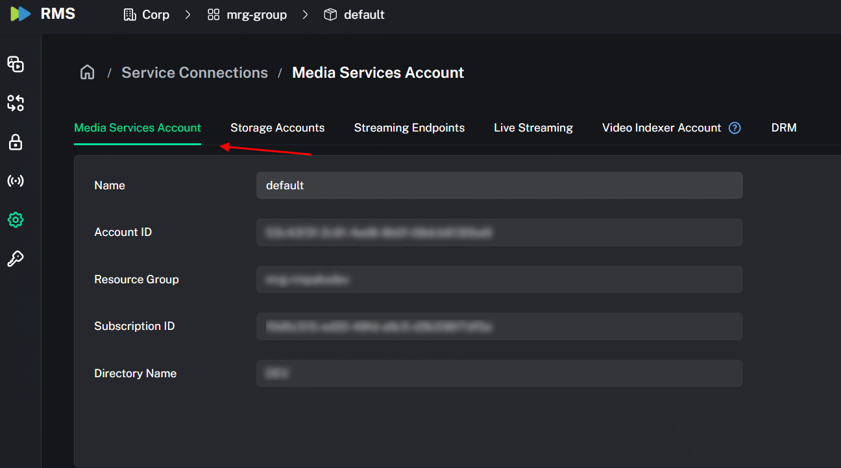Click the Name label
841x468 pixels.
110,185
